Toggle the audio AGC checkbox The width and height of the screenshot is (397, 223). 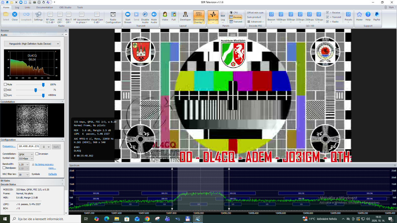point(5,90)
